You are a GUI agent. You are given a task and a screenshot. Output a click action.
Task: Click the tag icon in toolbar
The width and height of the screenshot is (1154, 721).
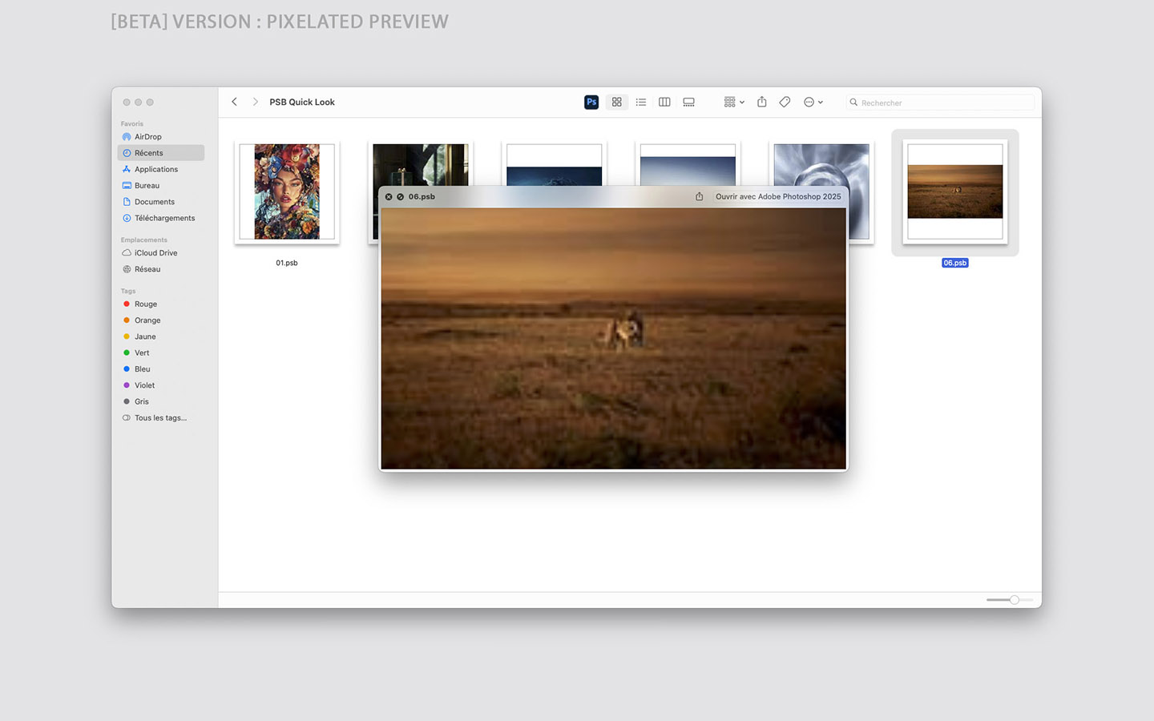point(785,102)
